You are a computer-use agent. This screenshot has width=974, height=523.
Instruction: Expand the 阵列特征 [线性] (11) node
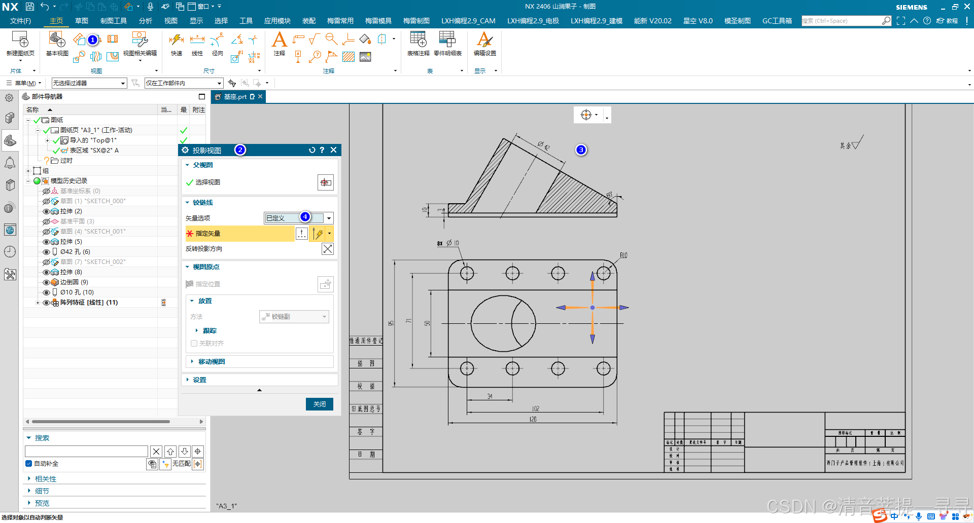[38, 303]
